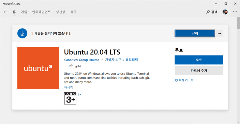The height and width of the screenshot is (124, 240).
Task: Expand the description with 자세히
Action: (69, 87)
